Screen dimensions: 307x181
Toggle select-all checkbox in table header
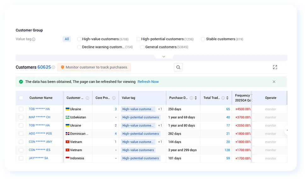pyautogui.click(x=21, y=98)
